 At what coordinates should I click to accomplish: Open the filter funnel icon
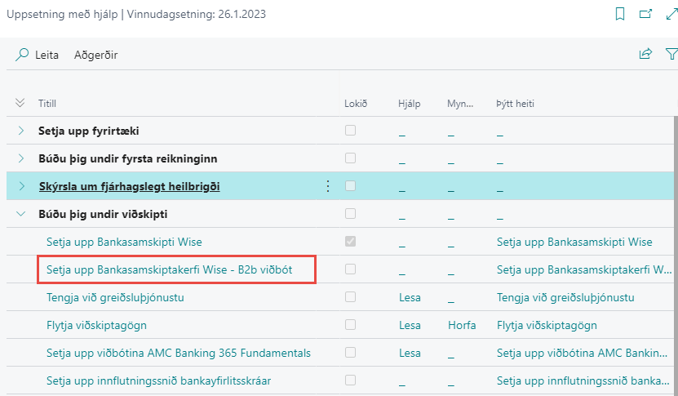click(671, 55)
